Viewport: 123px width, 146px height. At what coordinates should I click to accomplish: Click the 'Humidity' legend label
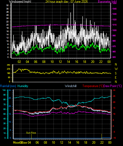point(23,86)
